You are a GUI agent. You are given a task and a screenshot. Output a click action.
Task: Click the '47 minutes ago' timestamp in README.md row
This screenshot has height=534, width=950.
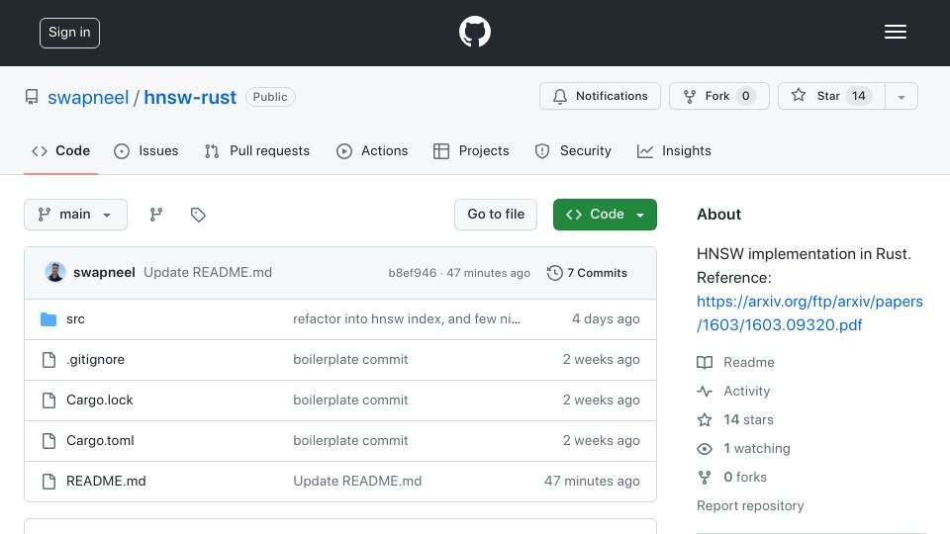point(592,482)
